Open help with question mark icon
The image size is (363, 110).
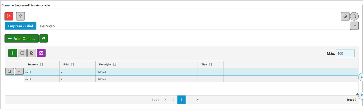tap(21, 16)
